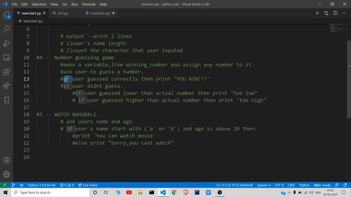This screenshot has width=351, height=197.
Task: Open the Edit menu
Action: coord(24,4)
